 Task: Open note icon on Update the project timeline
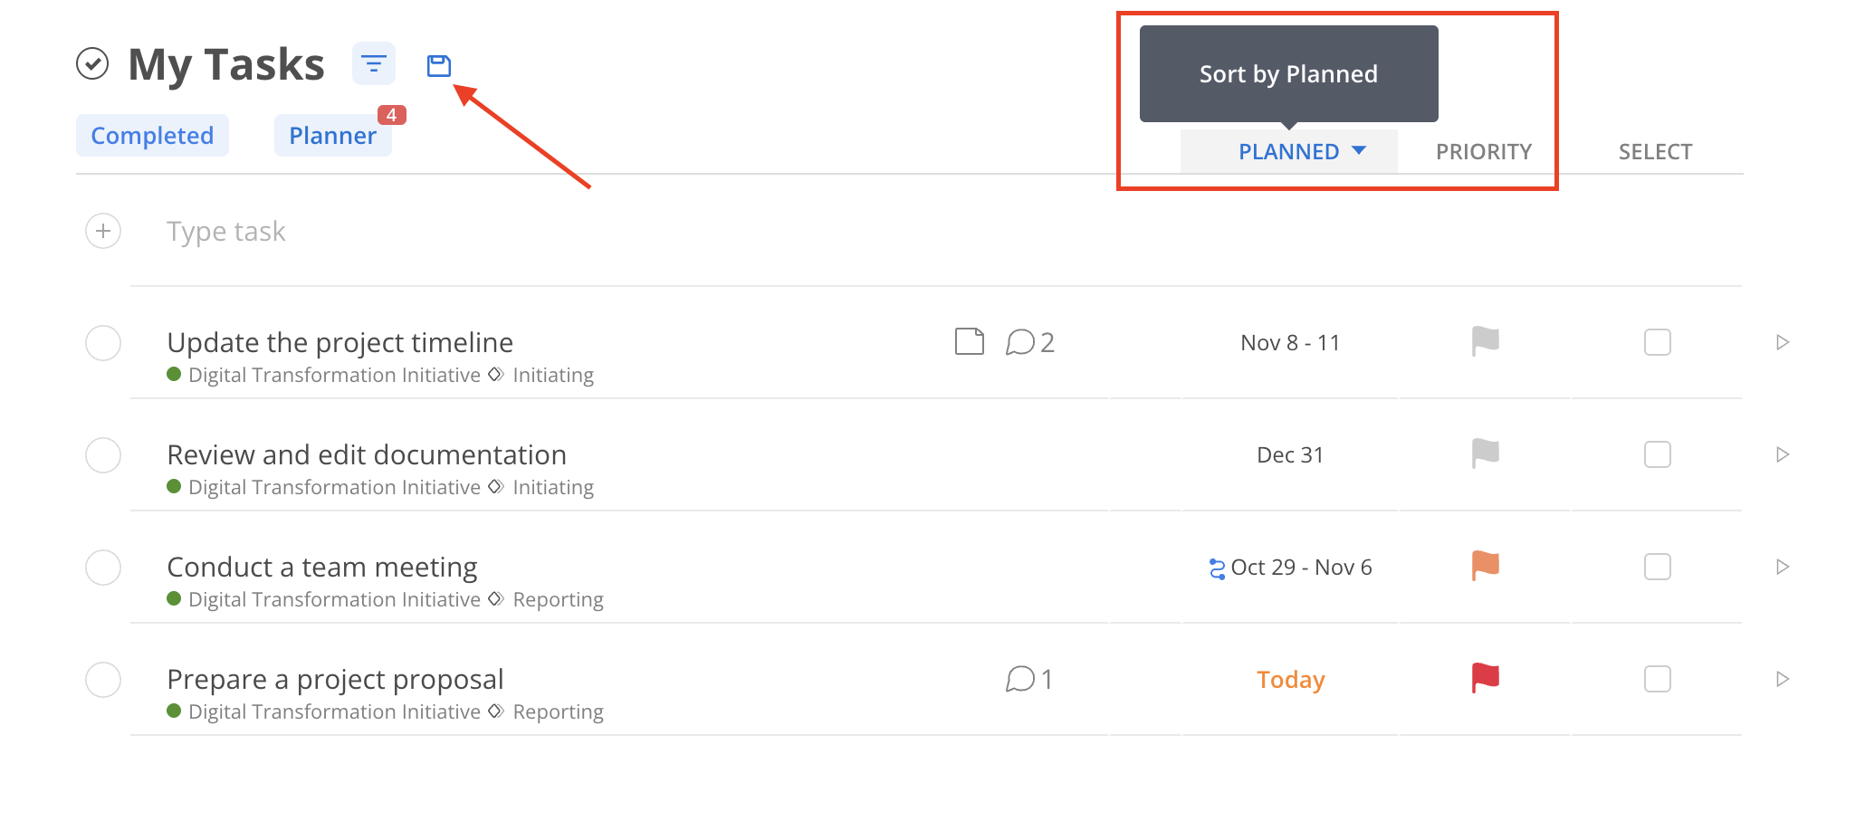pyautogui.click(x=970, y=341)
